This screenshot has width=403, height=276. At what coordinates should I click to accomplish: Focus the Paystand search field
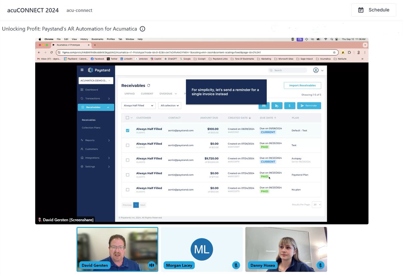click(x=288, y=70)
